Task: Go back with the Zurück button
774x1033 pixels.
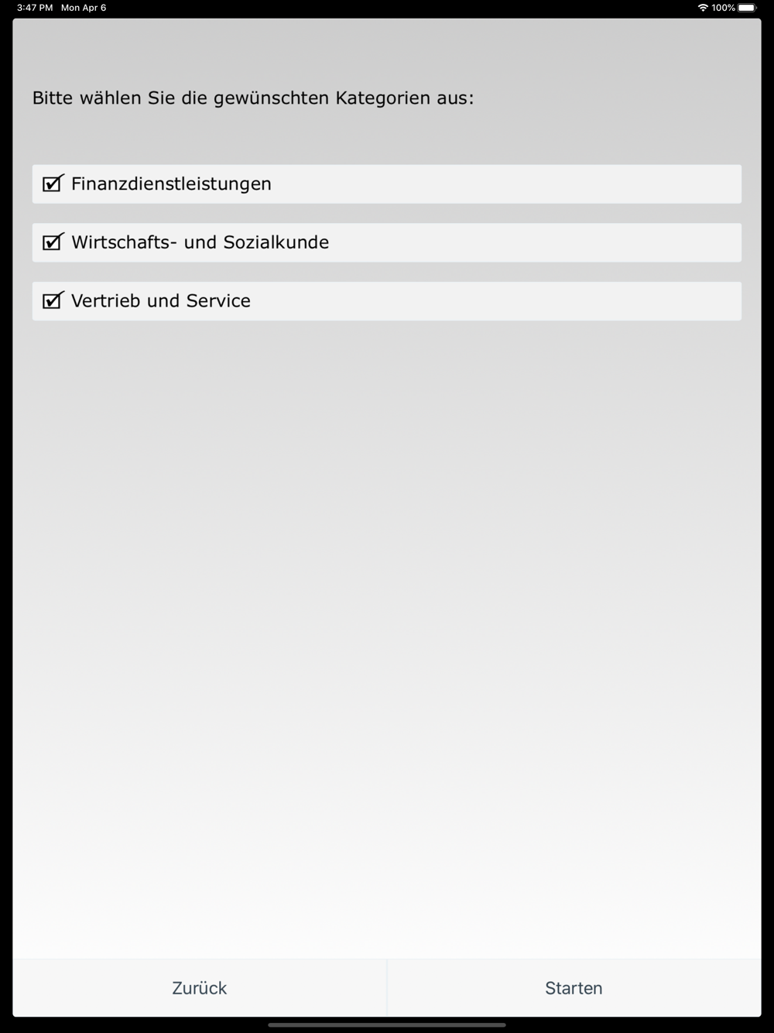Action: (200, 988)
